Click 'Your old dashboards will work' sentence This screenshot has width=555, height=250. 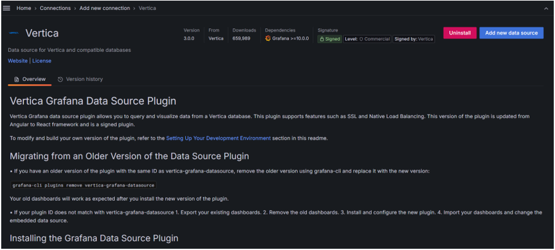click(119, 199)
